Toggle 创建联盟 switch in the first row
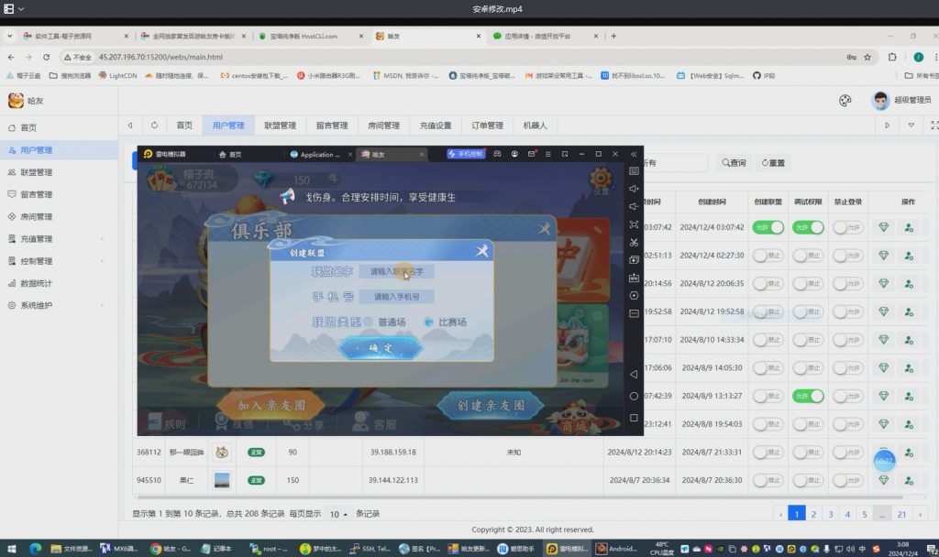 768,227
